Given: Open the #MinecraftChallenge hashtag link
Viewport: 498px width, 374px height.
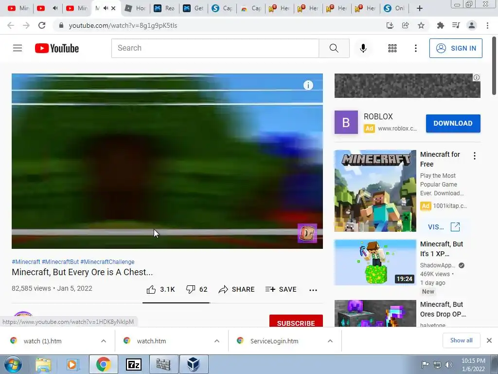Looking at the screenshot, I should click(107, 262).
